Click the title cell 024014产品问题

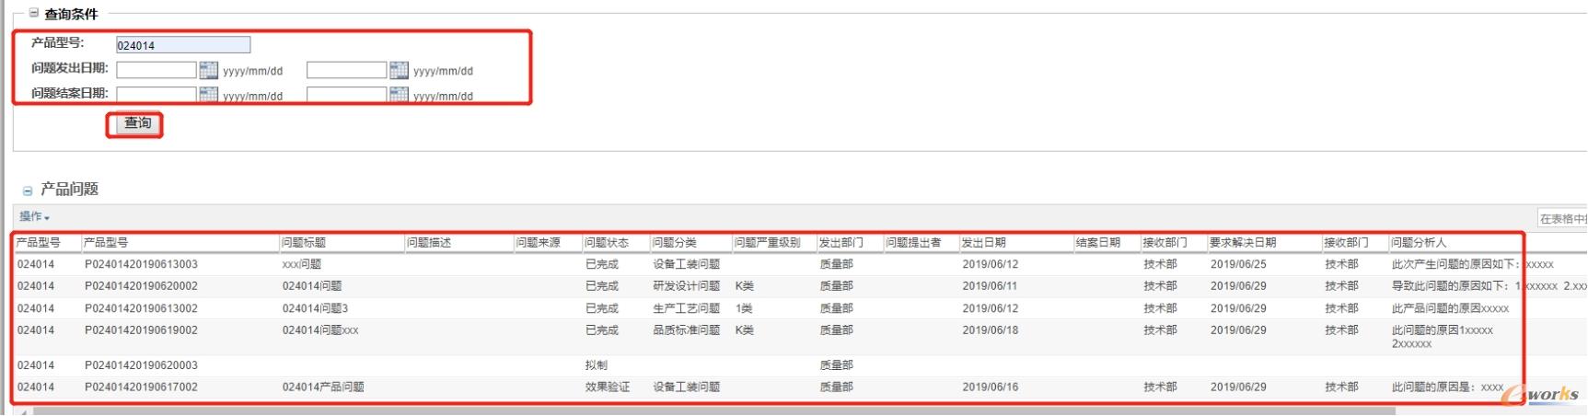pos(323,387)
